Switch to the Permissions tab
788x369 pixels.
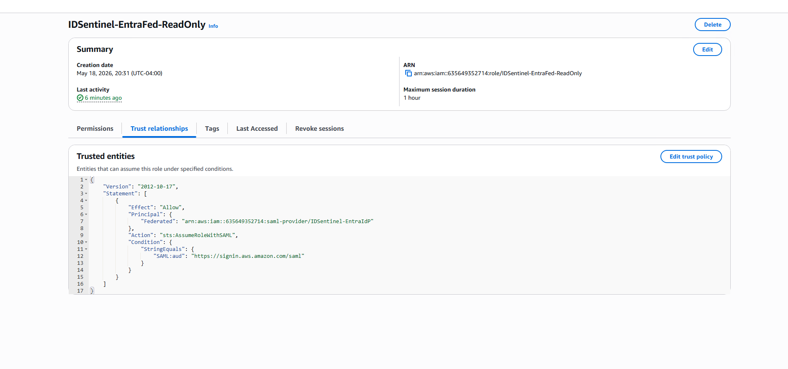click(95, 128)
